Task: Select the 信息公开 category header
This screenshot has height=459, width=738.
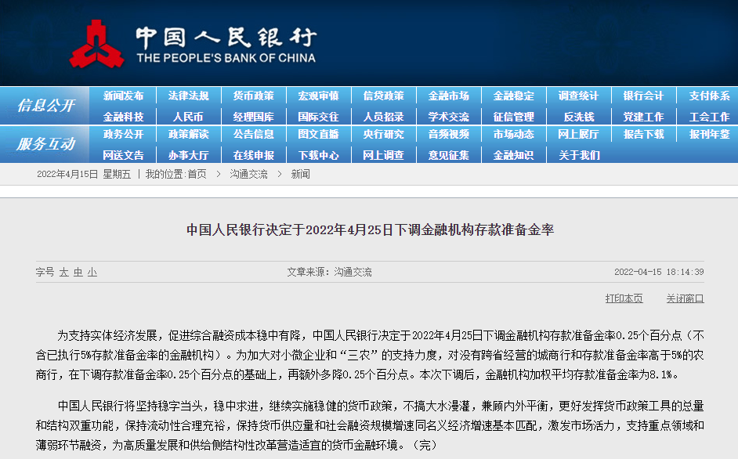Action: [45, 106]
